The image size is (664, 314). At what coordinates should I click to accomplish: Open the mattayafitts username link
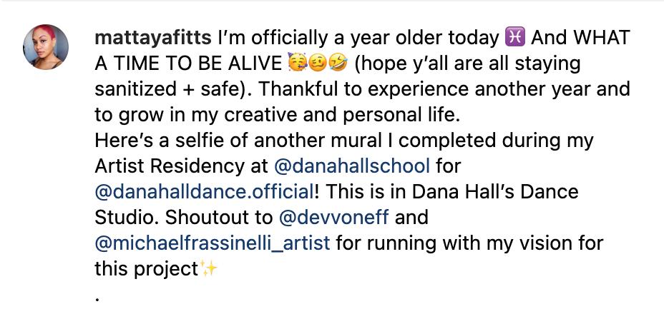pos(152,37)
